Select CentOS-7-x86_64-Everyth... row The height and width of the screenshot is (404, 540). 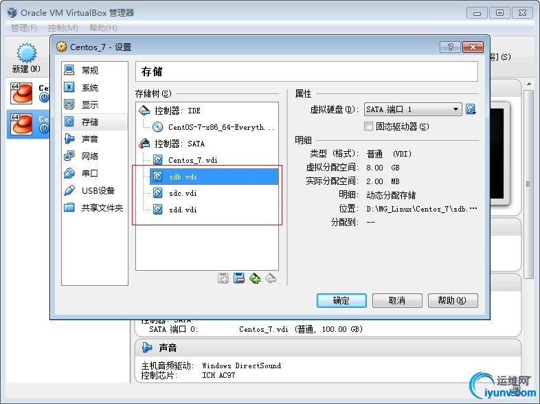214,127
